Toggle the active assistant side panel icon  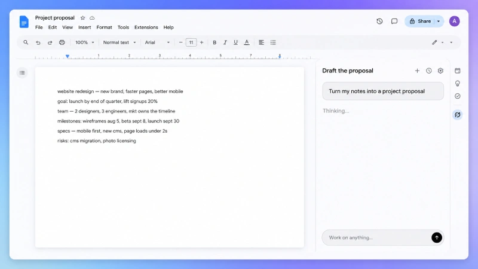pos(458,115)
